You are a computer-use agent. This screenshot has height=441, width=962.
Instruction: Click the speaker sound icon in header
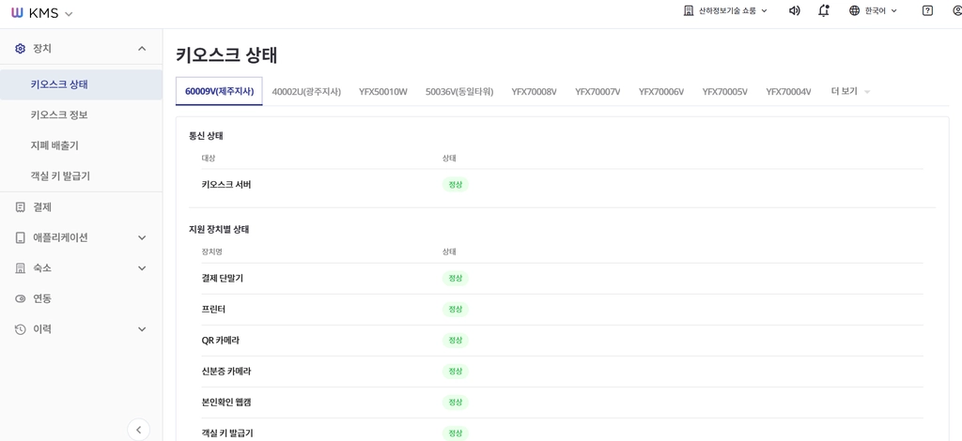(794, 10)
